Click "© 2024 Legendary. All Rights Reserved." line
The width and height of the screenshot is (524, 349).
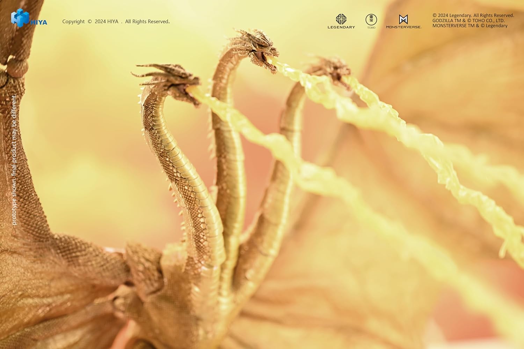473,15
